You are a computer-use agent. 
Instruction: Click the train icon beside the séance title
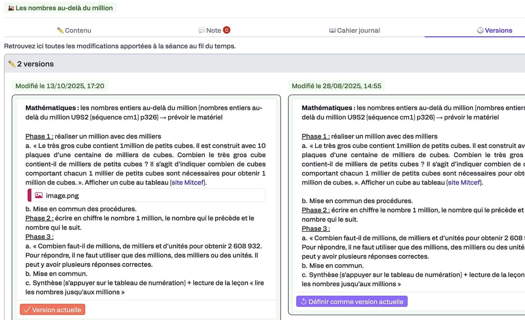(x=11, y=8)
